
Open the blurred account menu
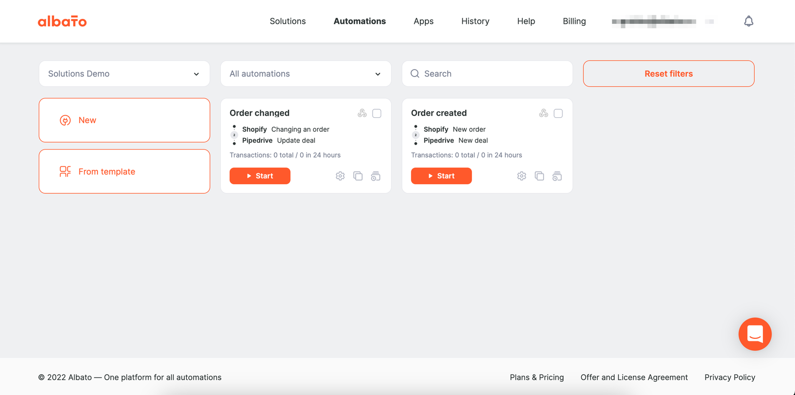pyautogui.click(x=663, y=21)
